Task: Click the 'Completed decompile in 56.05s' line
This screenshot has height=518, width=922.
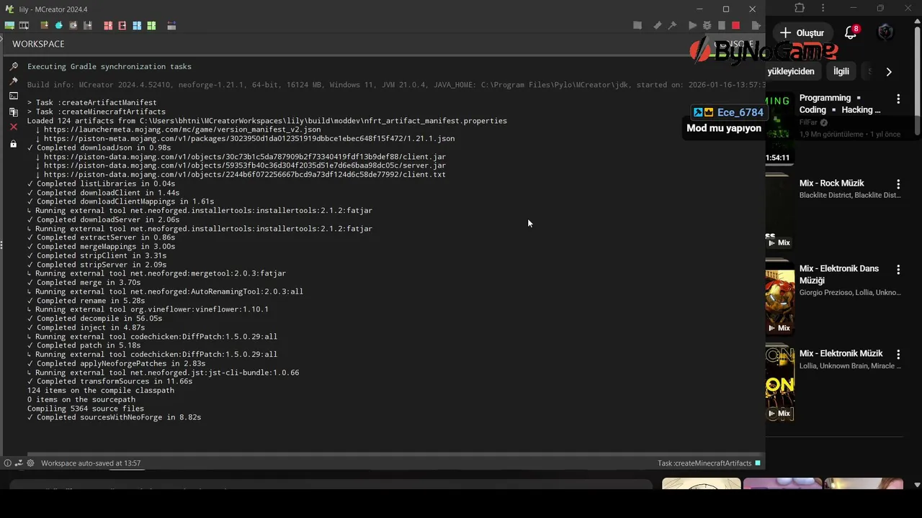Action: tap(94, 318)
